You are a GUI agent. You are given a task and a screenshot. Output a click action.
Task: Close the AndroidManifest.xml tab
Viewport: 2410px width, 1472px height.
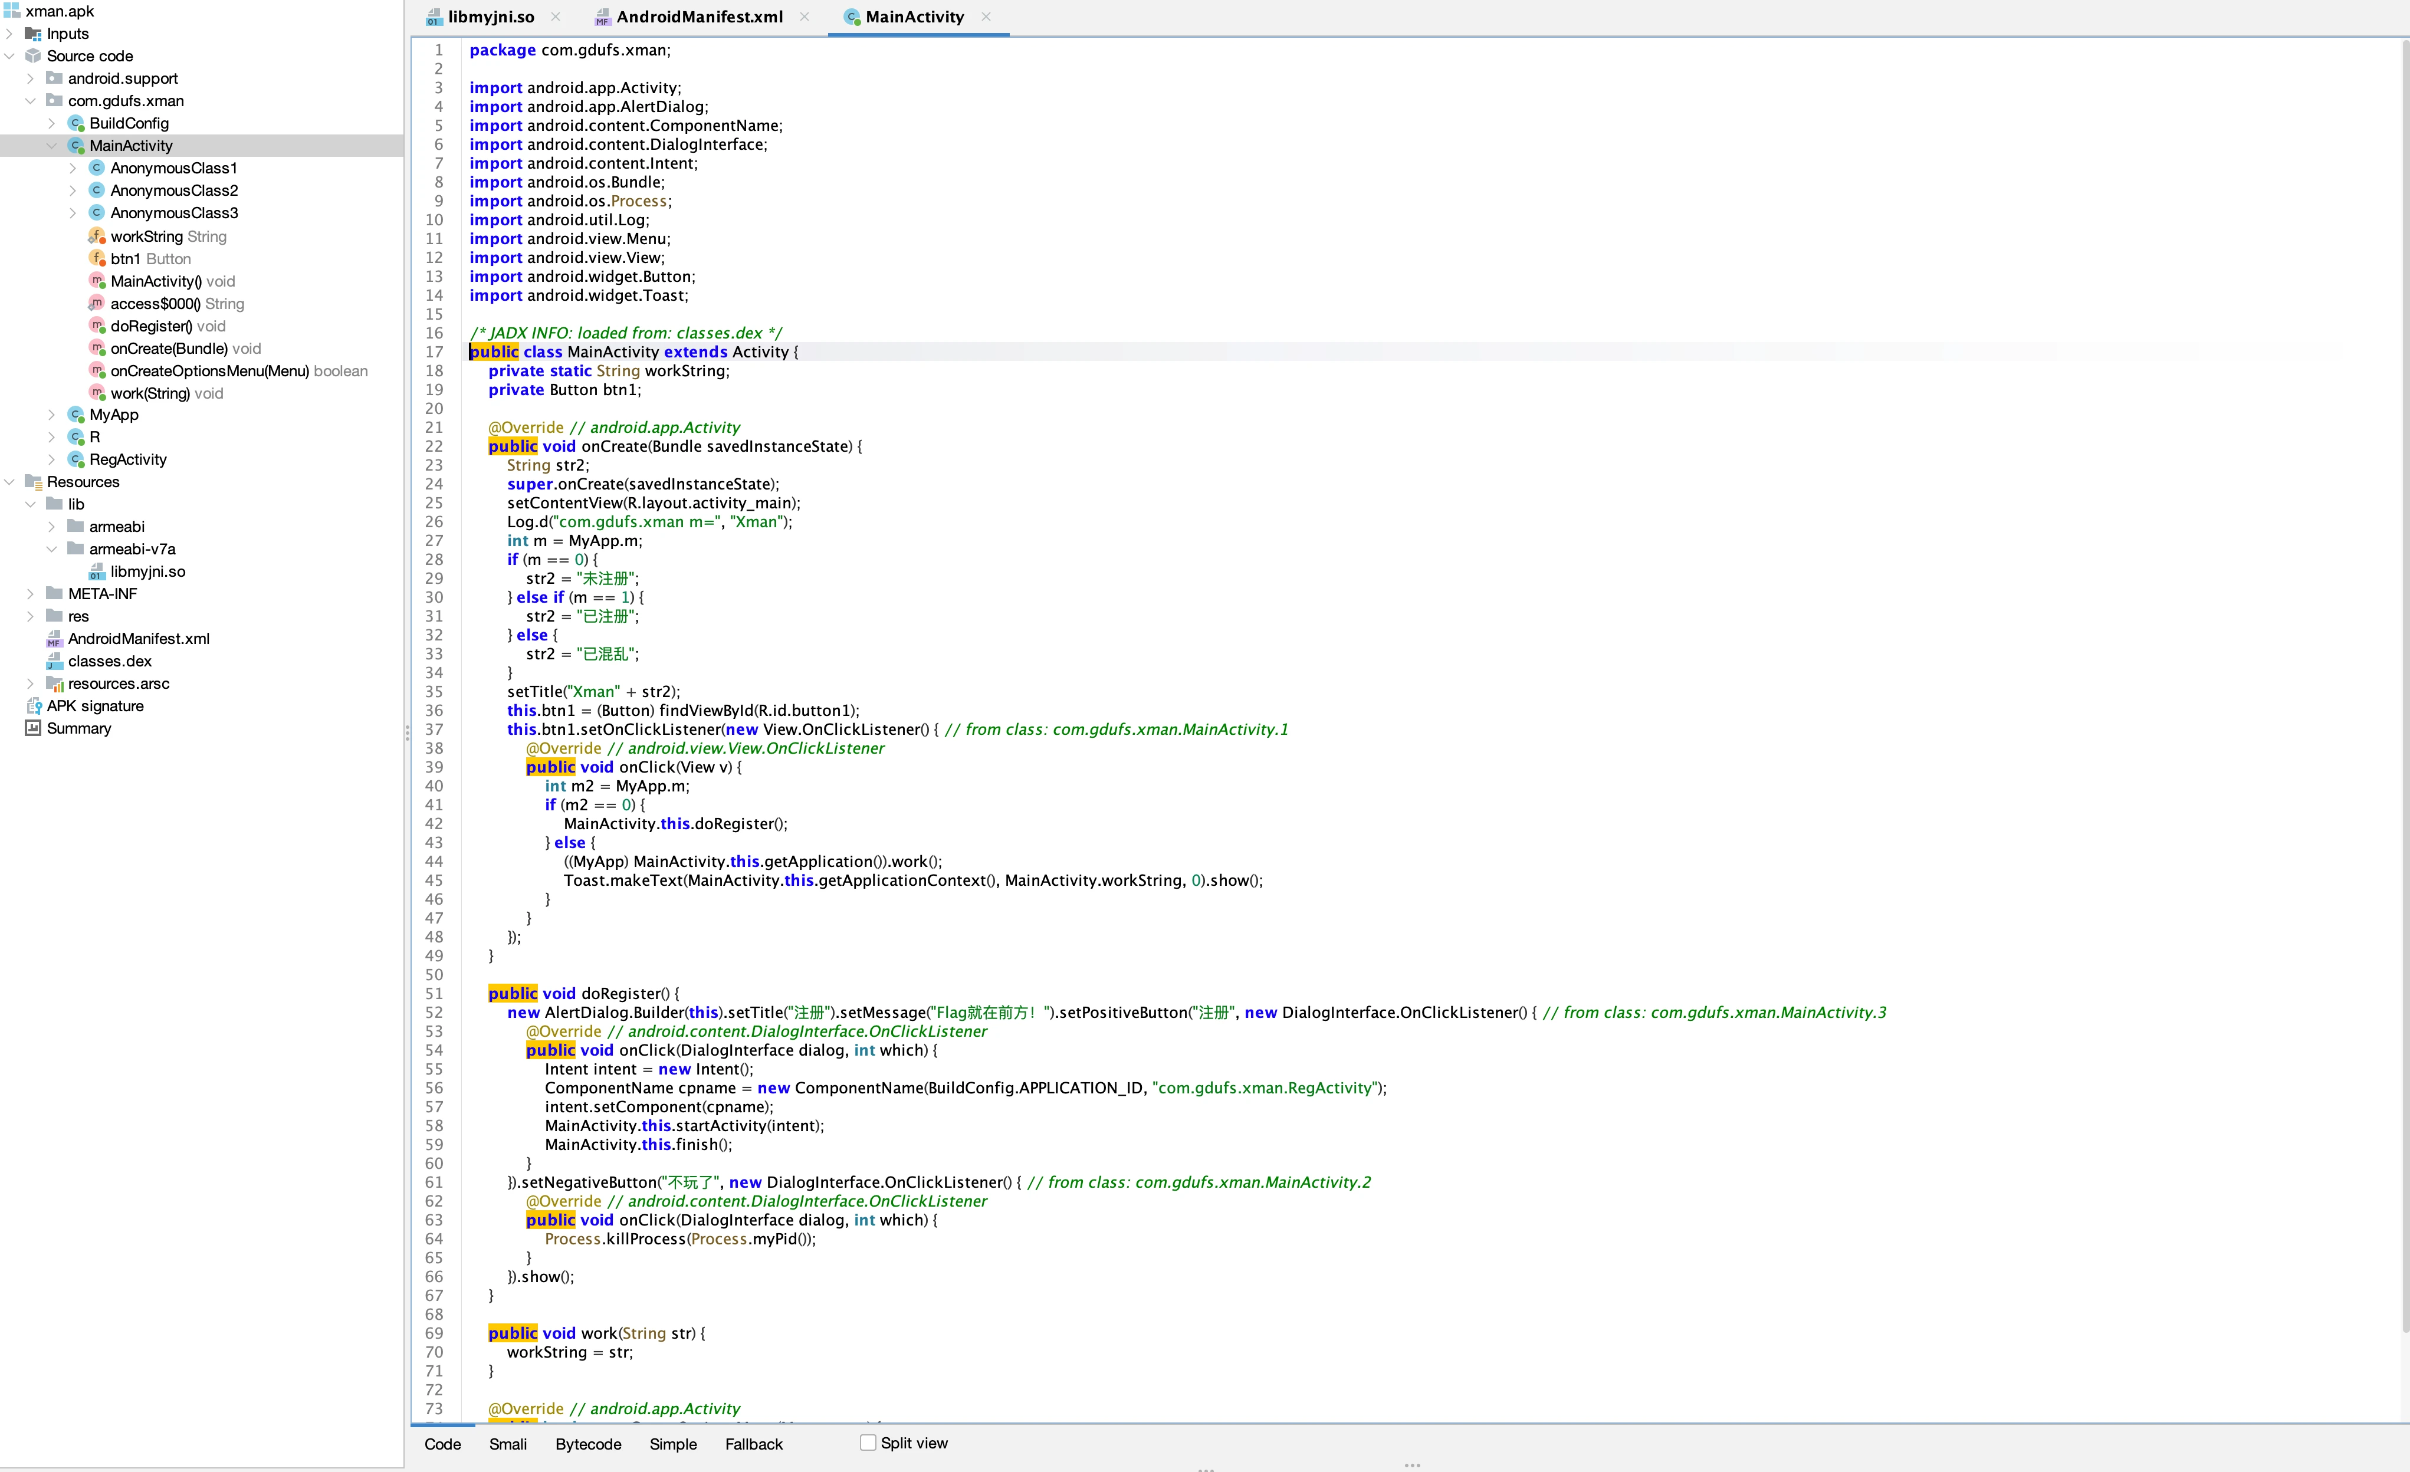(804, 17)
